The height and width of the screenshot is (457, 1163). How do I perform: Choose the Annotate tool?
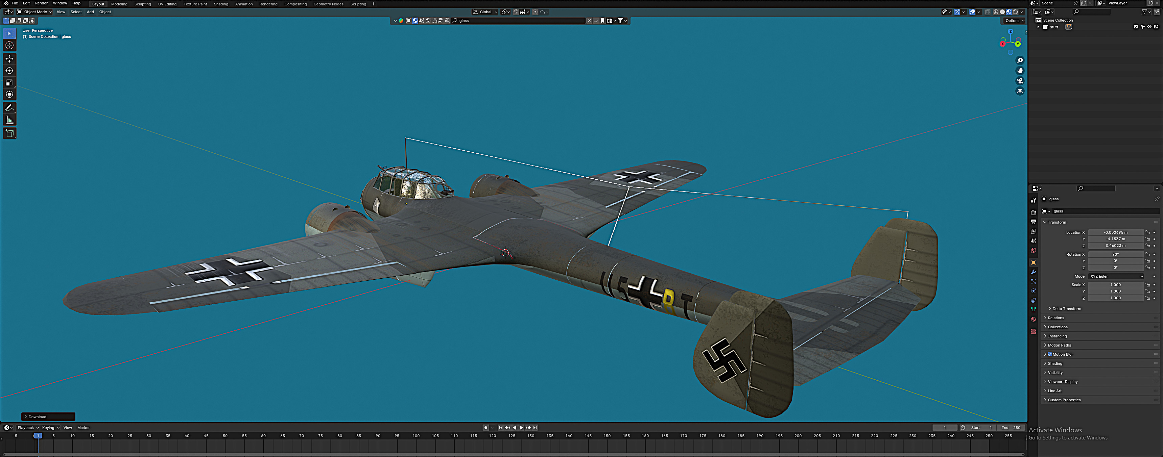9,108
